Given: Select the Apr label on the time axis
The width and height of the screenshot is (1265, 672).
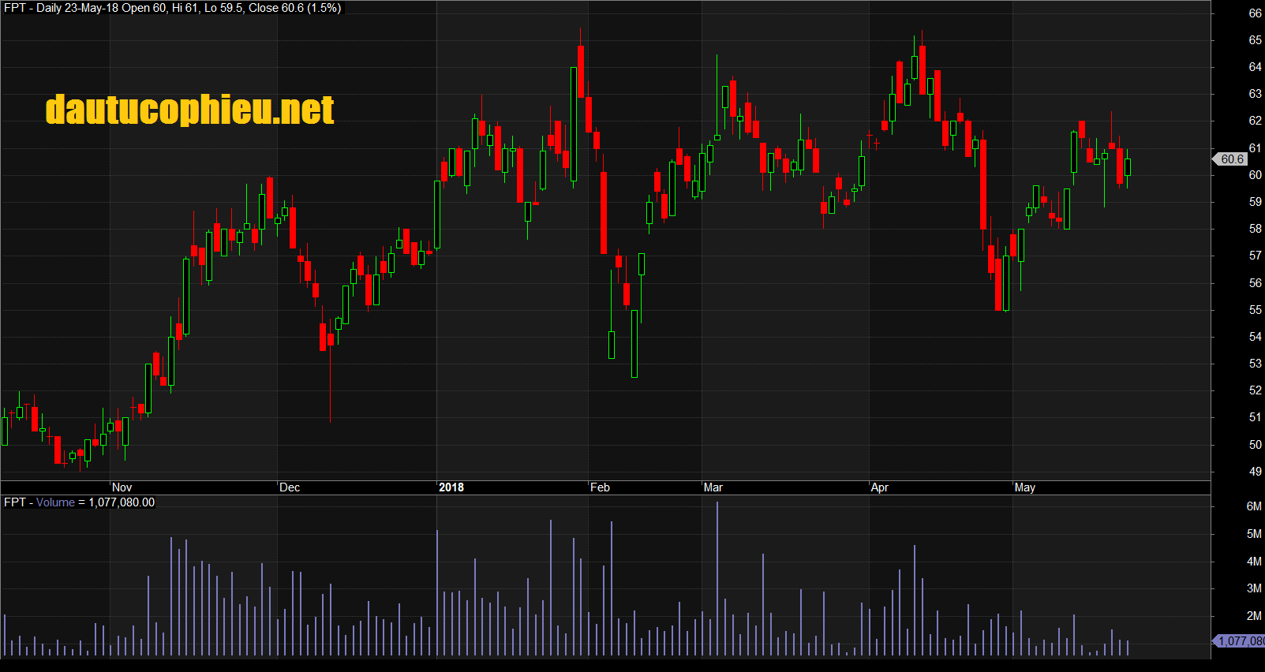Looking at the screenshot, I should (879, 487).
